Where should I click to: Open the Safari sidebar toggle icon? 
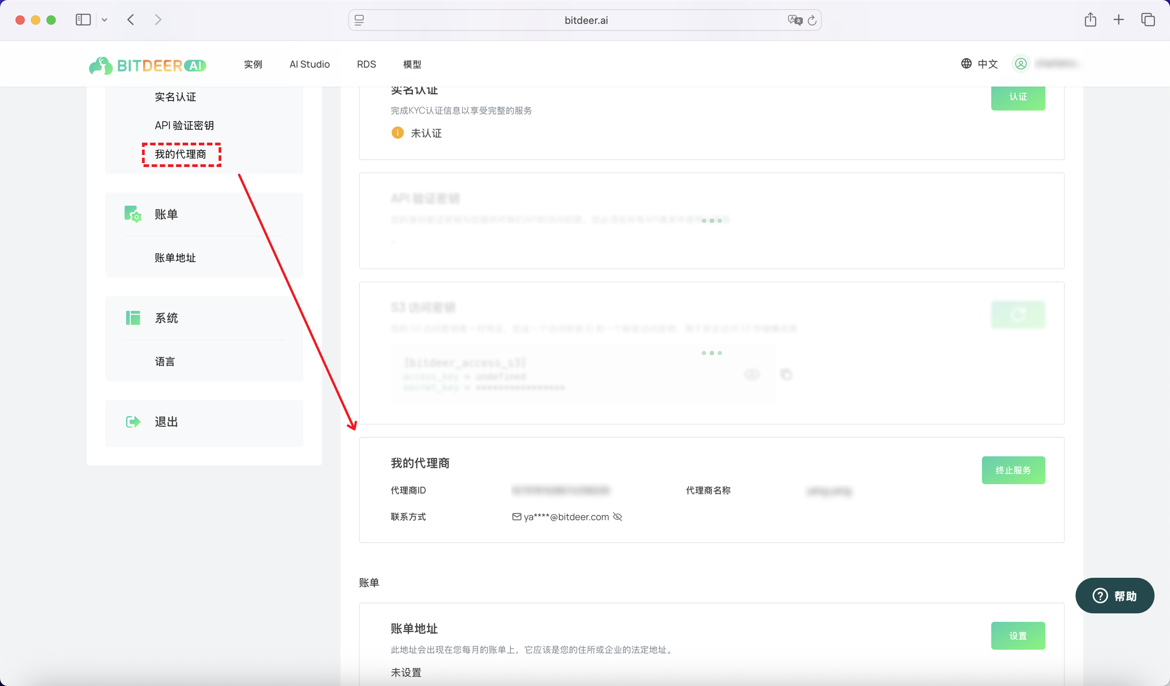coord(83,20)
